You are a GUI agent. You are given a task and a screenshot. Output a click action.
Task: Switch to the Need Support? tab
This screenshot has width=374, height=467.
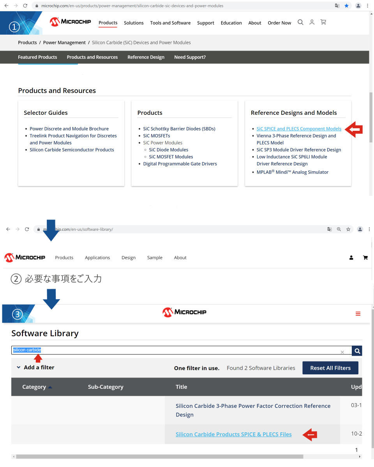click(190, 57)
